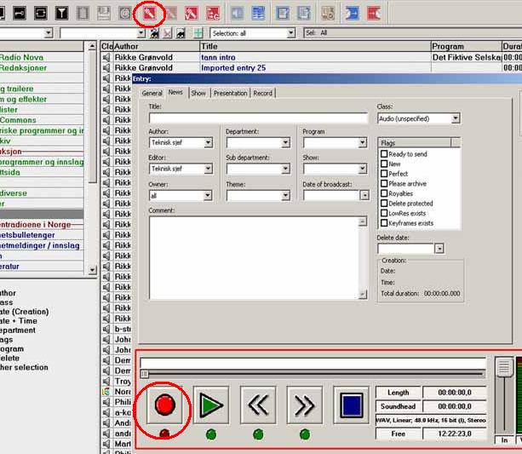Viewport: 522px width, 454px height.
Task: Toggle the 'Royalties' flag checkbox
Action: tap(384, 193)
